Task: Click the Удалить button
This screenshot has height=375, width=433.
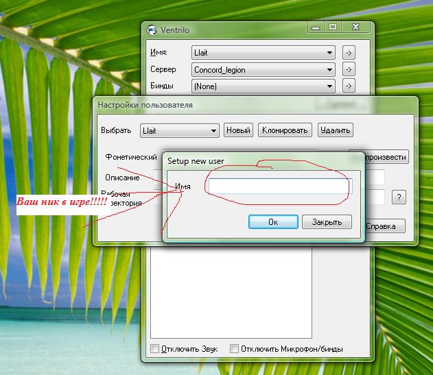Action: 335,130
